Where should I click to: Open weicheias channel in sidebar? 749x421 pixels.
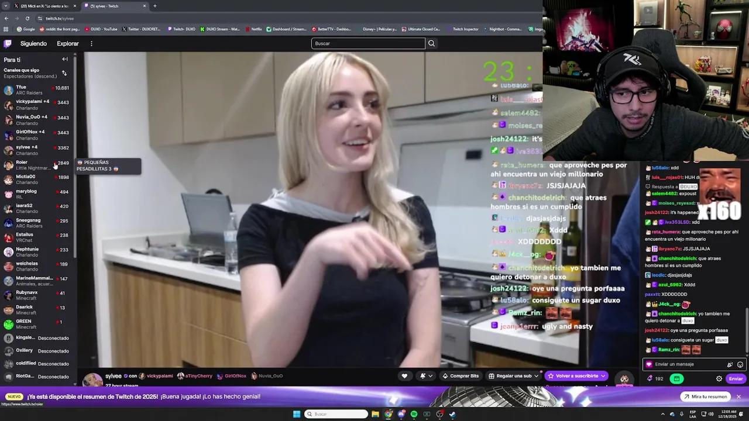point(36,266)
